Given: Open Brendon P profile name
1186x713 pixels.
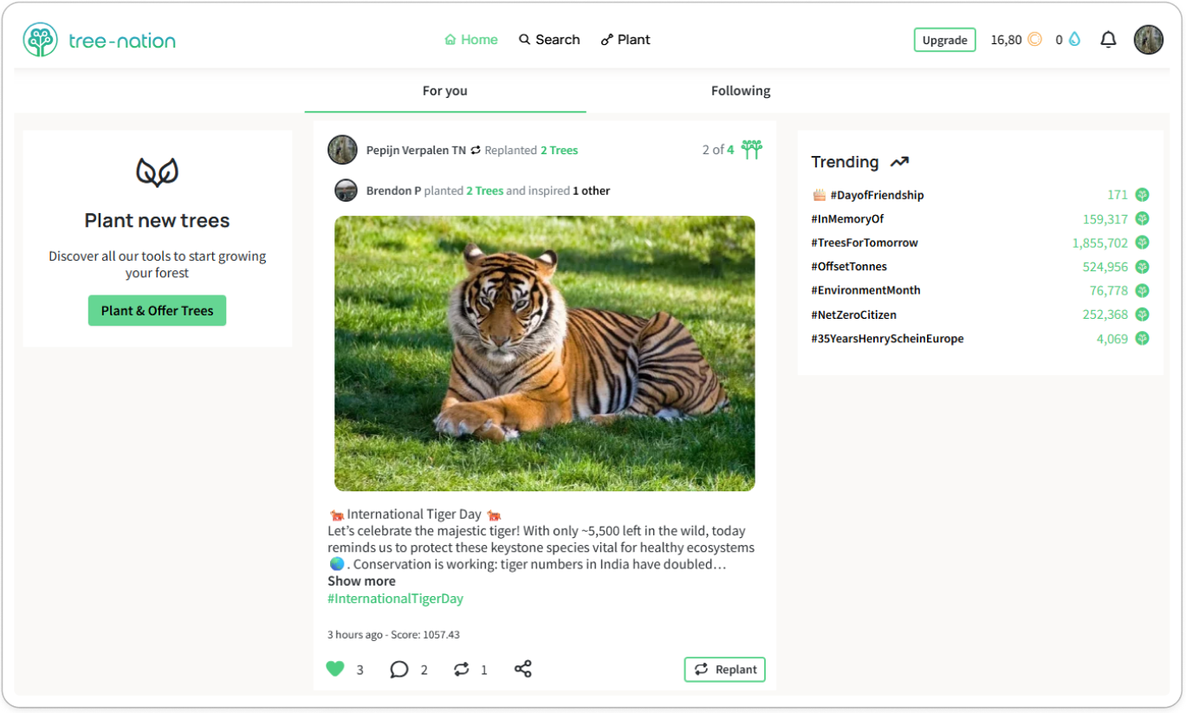Looking at the screenshot, I should pos(393,191).
